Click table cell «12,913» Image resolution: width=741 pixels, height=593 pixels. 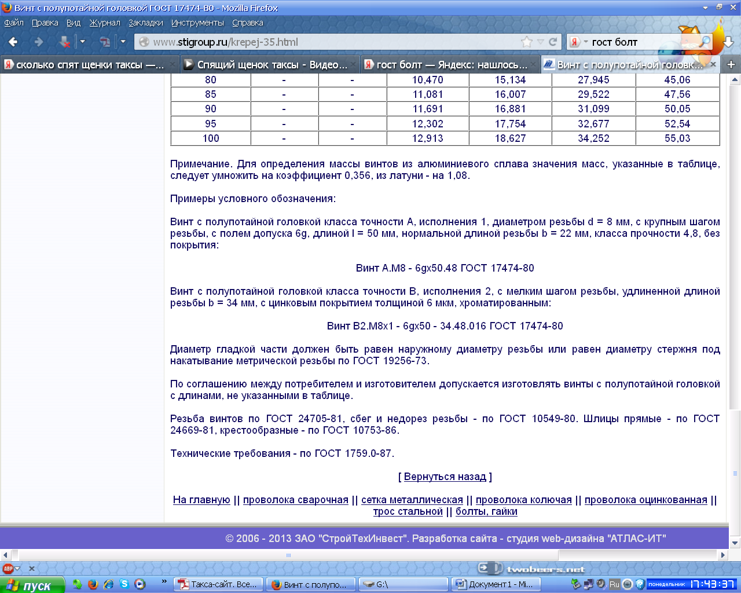click(428, 138)
